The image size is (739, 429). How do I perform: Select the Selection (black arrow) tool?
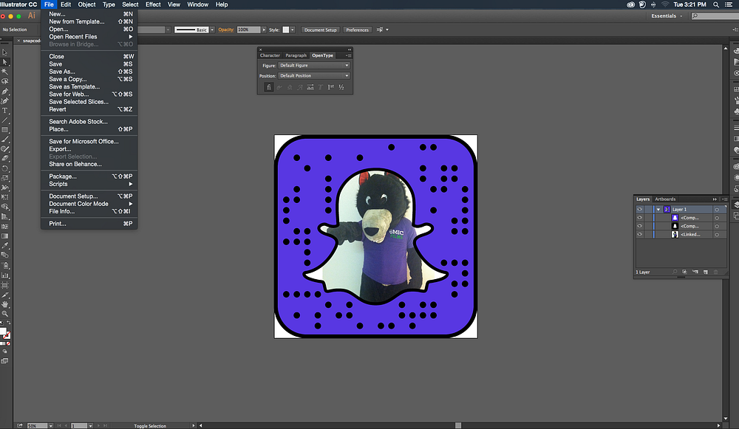4,52
